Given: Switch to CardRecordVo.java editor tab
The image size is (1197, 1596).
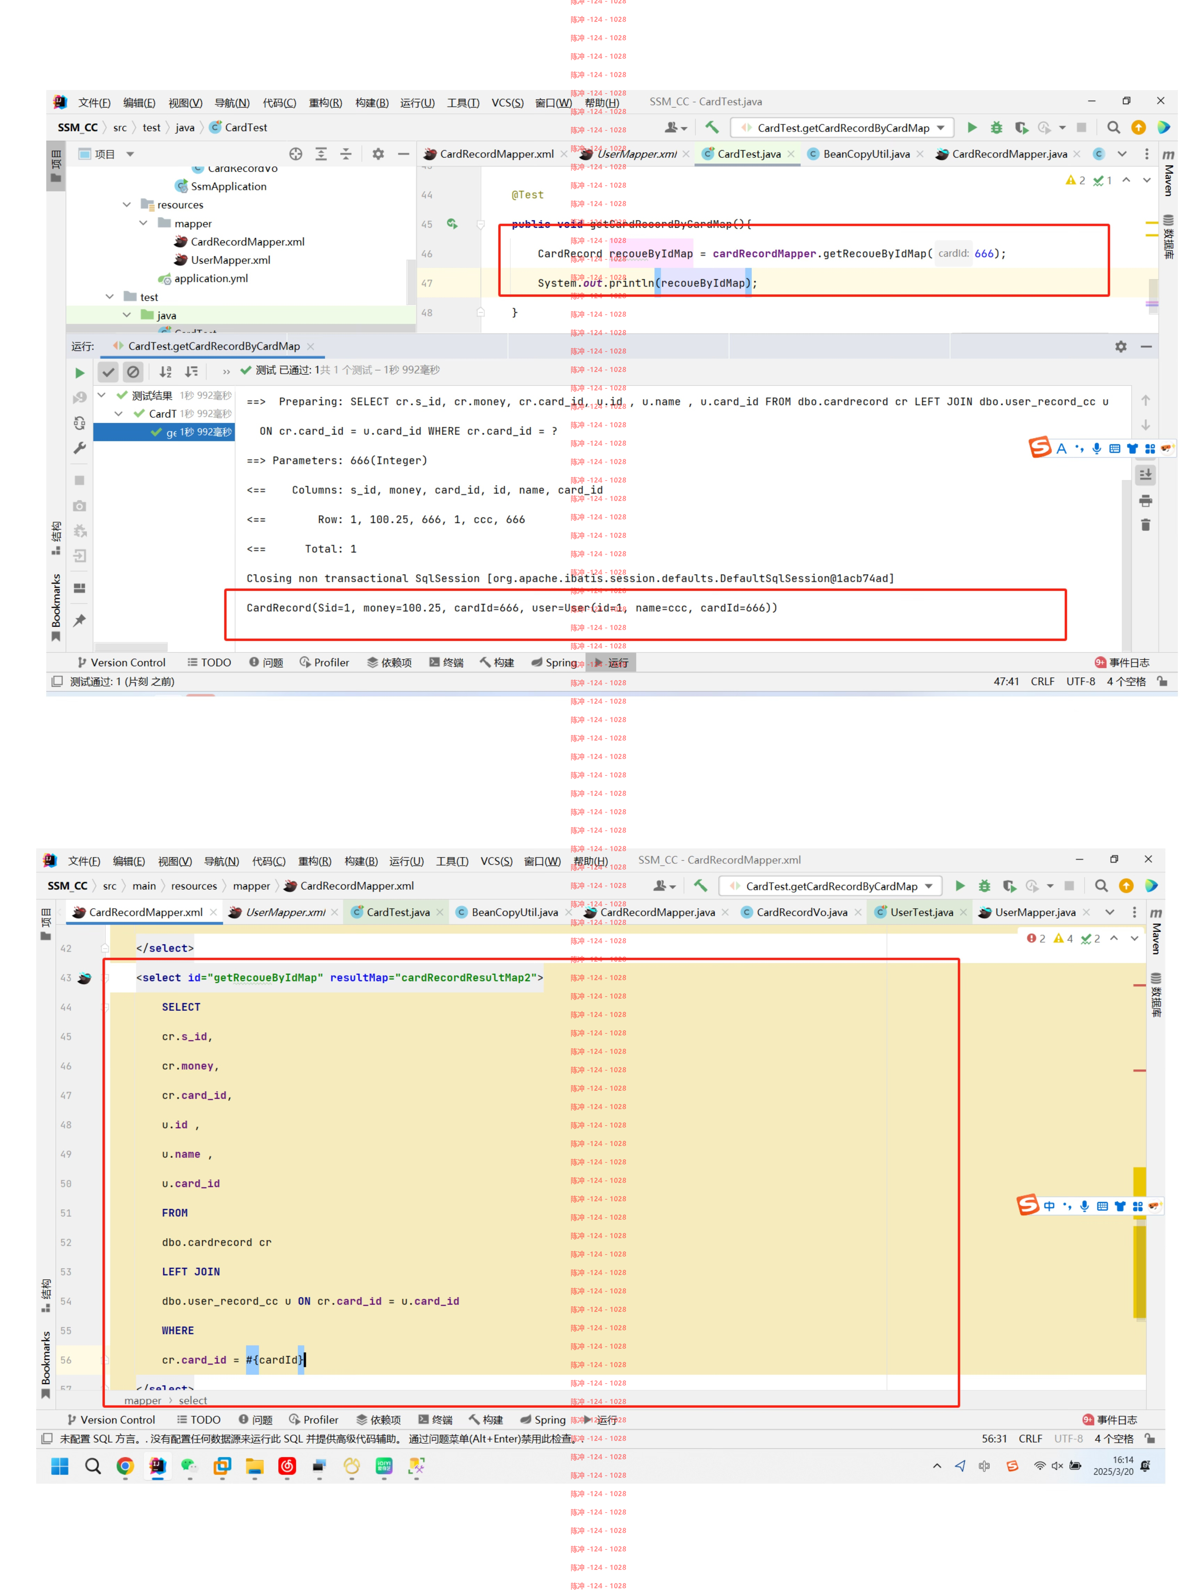Looking at the screenshot, I should (802, 912).
